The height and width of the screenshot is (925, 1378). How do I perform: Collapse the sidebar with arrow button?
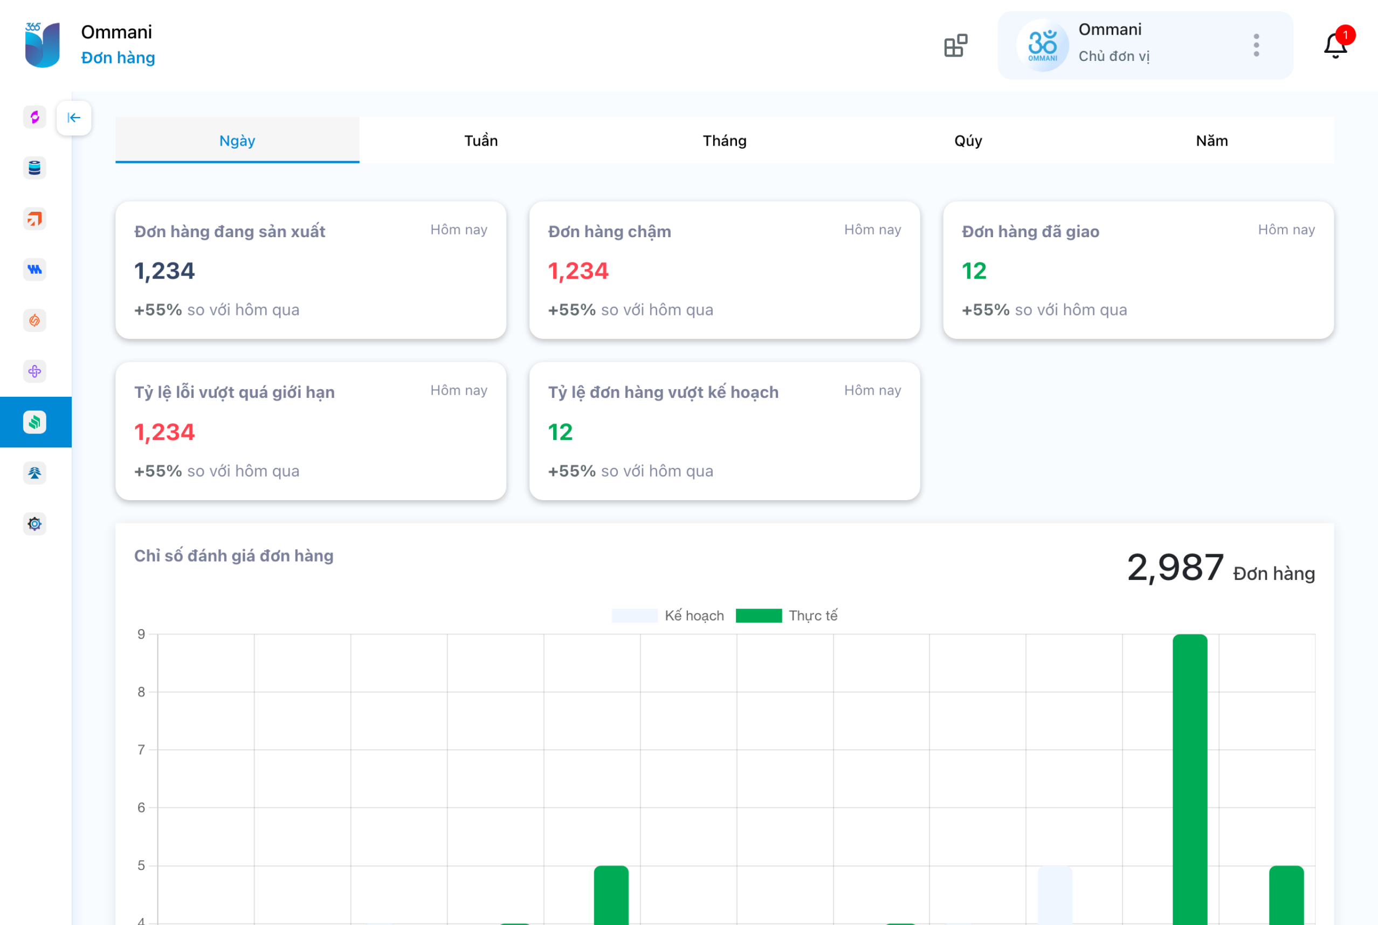(x=74, y=118)
